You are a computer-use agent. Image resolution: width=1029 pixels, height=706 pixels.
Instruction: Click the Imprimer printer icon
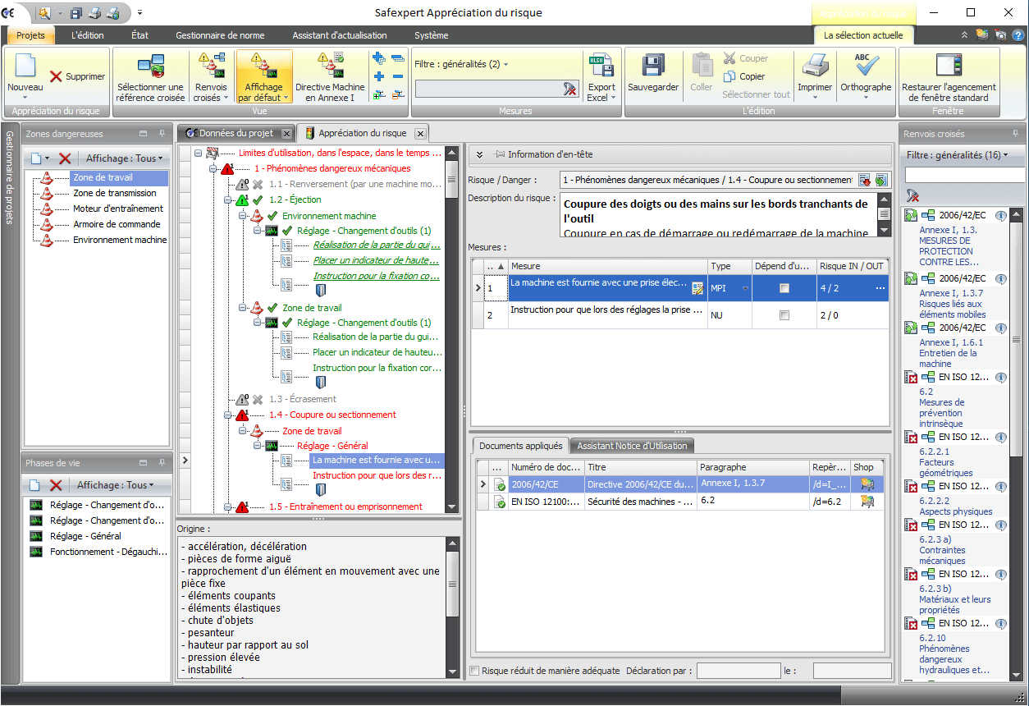click(x=814, y=66)
